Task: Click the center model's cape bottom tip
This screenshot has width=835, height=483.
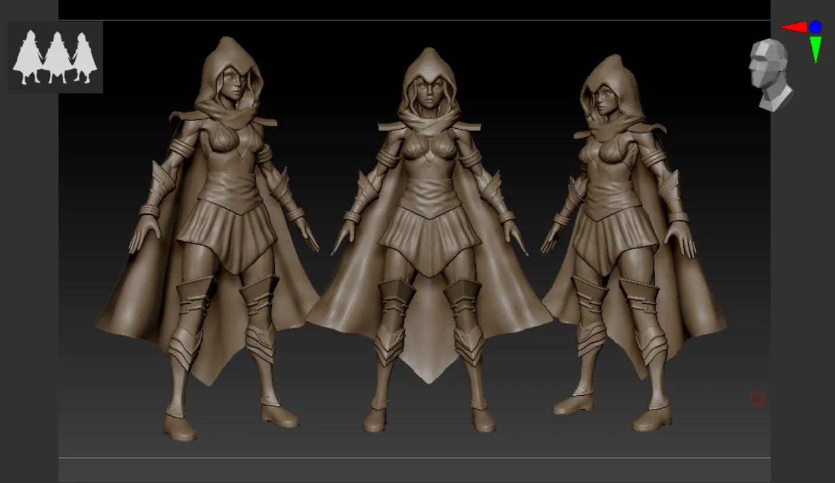Action: coord(429,374)
